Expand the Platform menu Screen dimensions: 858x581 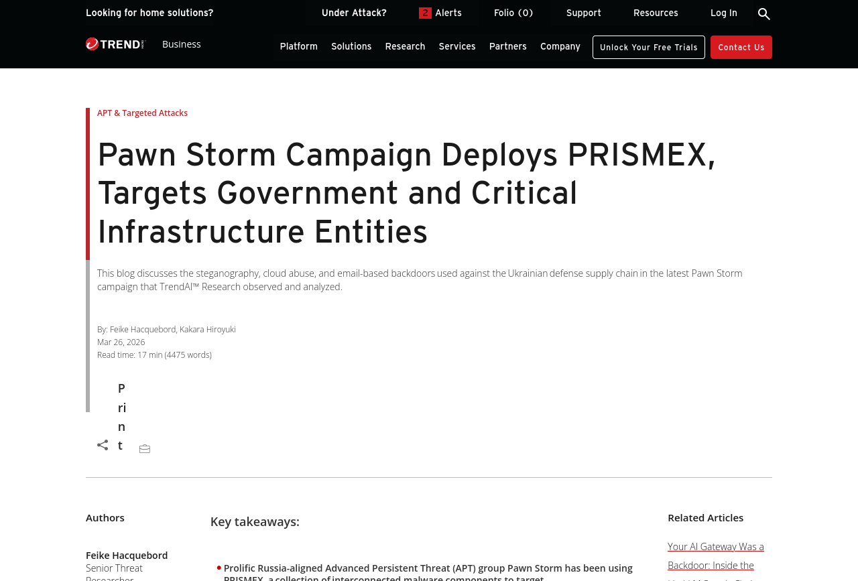click(298, 46)
